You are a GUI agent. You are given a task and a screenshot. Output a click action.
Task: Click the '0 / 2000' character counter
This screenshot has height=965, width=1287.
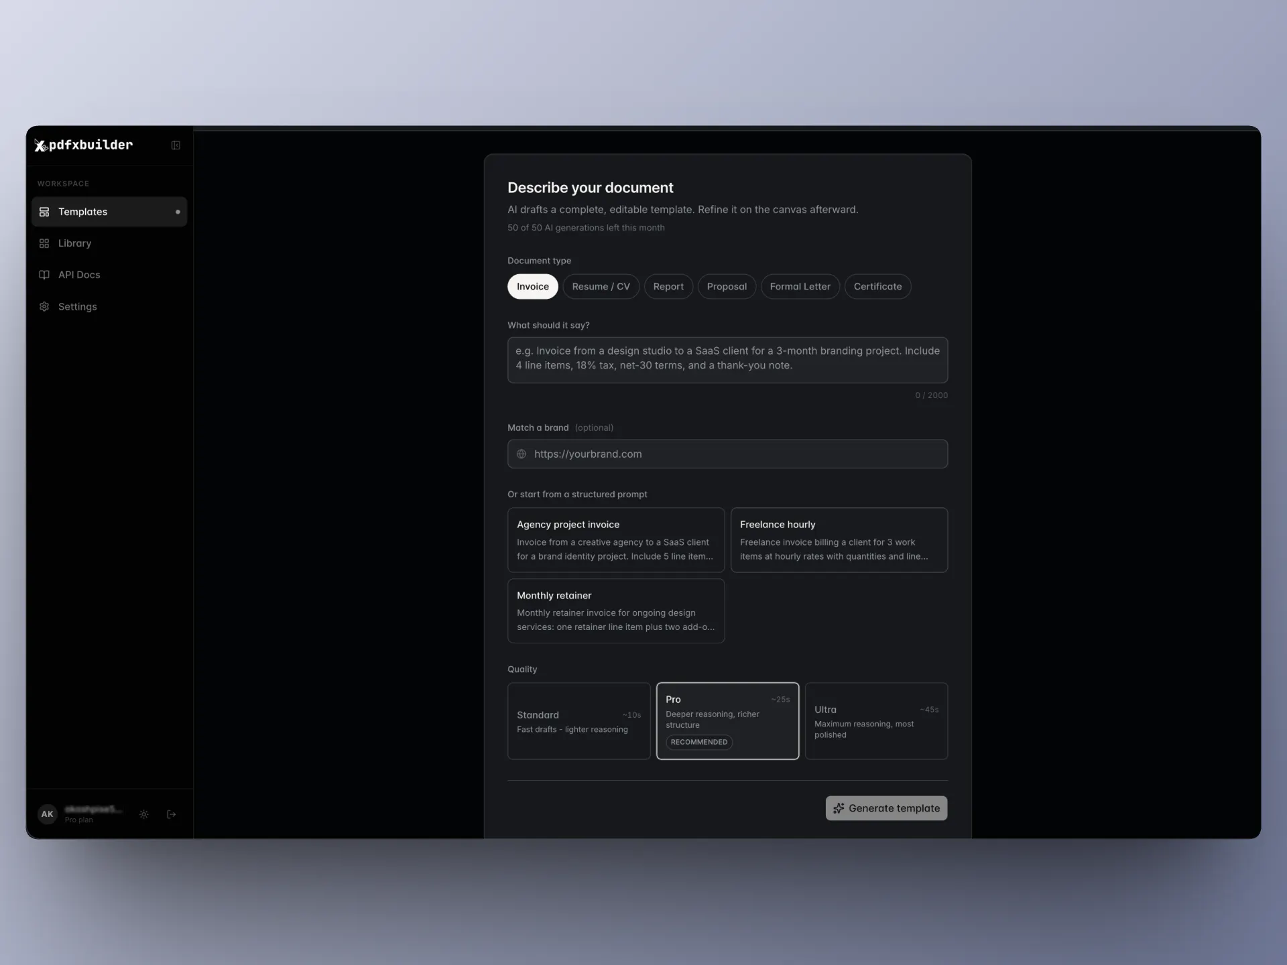(x=931, y=395)
